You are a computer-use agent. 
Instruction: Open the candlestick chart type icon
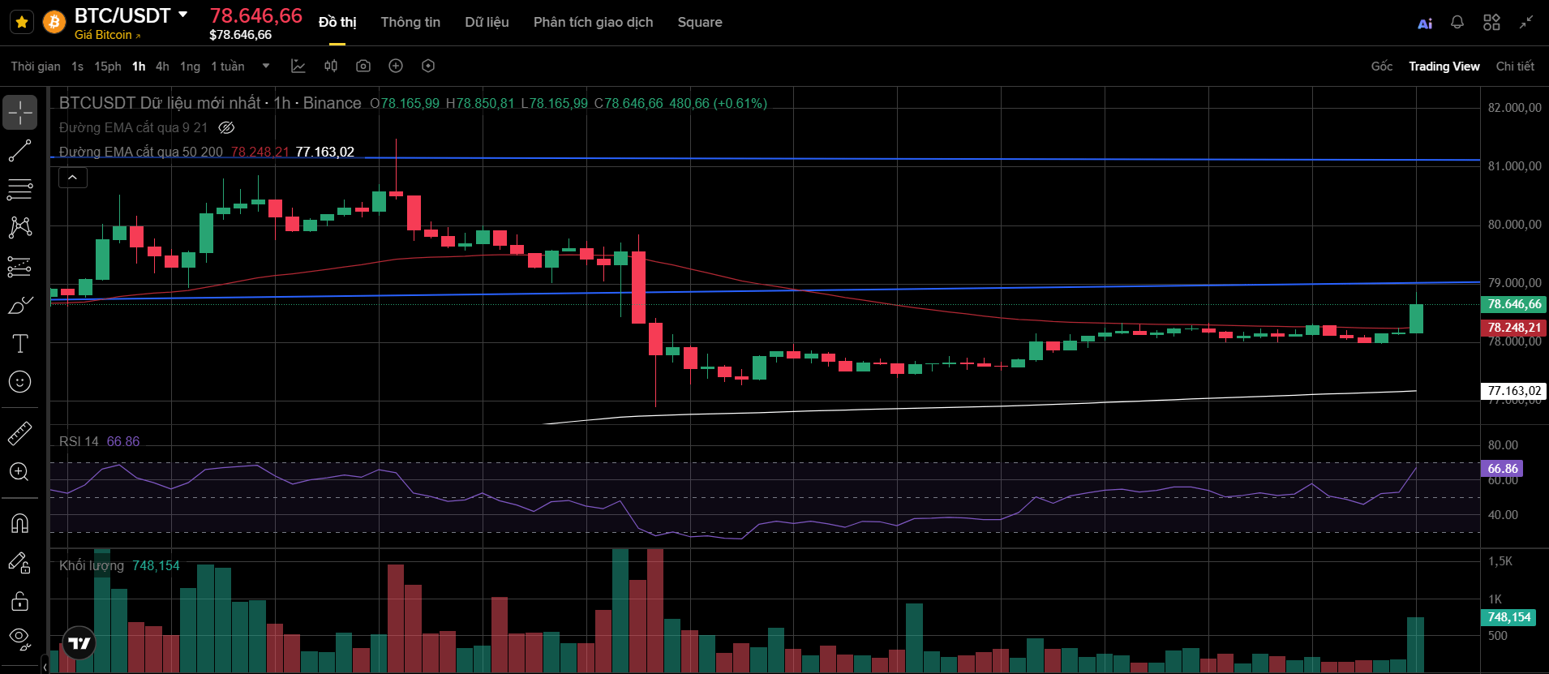coord(331,67)
